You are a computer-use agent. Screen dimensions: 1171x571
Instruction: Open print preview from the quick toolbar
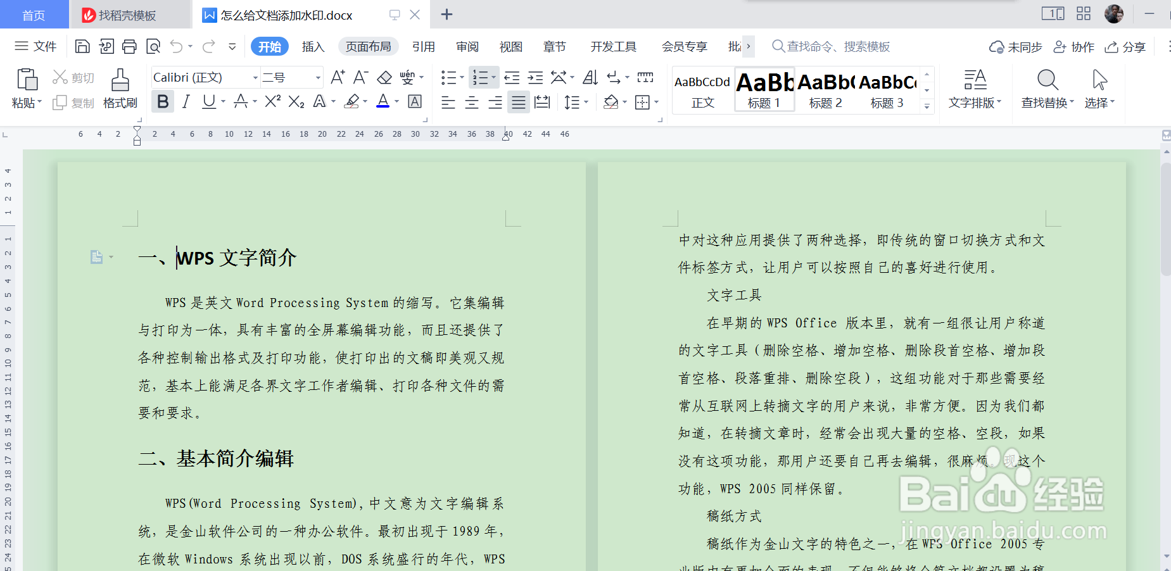(x=153, y=46)
